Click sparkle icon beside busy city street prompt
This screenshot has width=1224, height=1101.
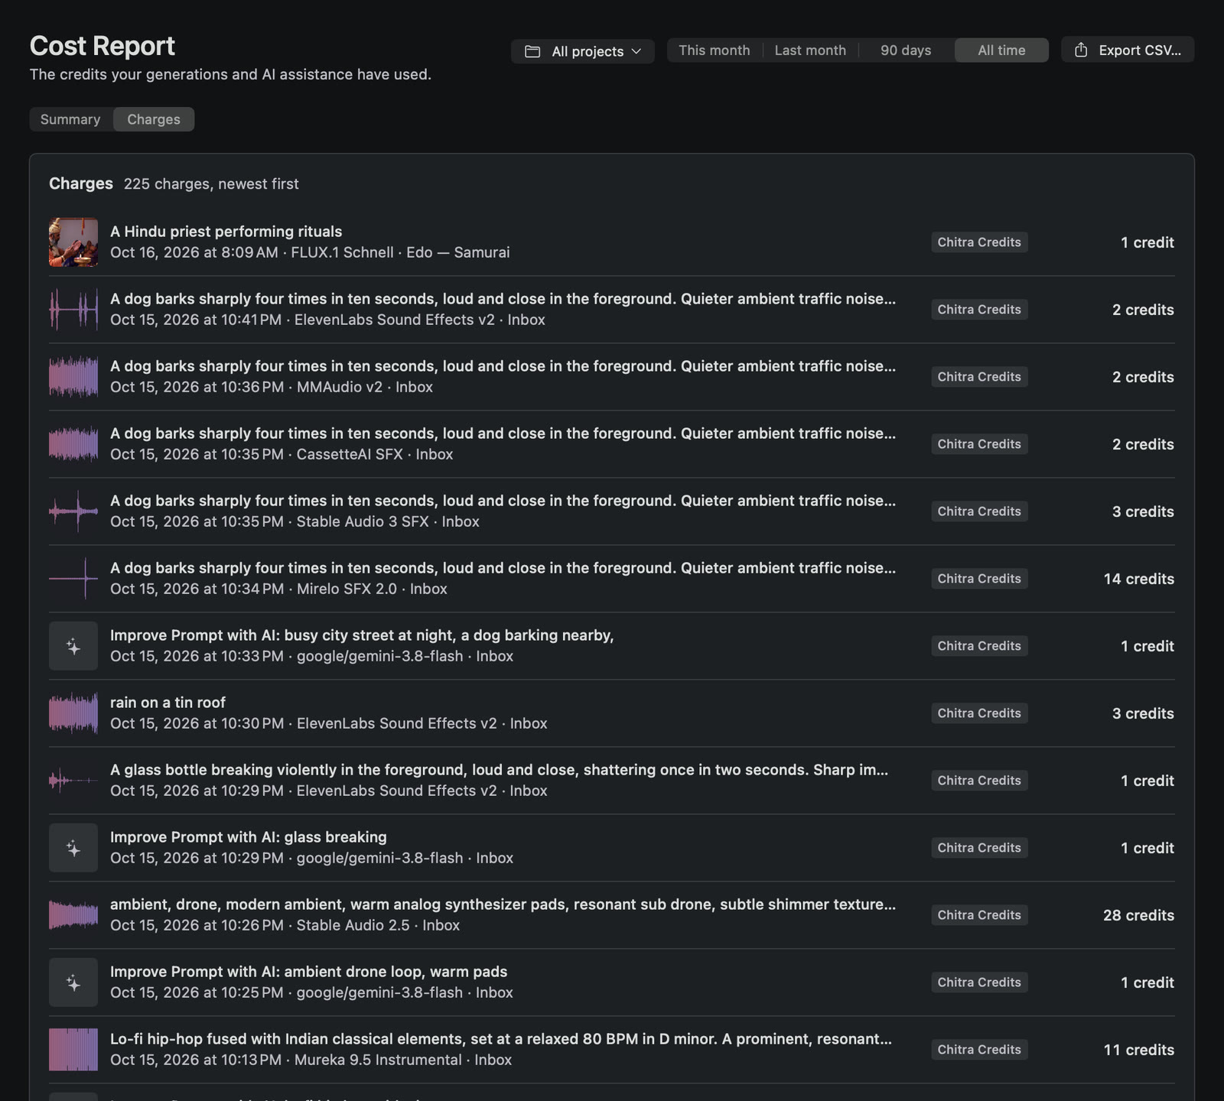coord(73,646)
